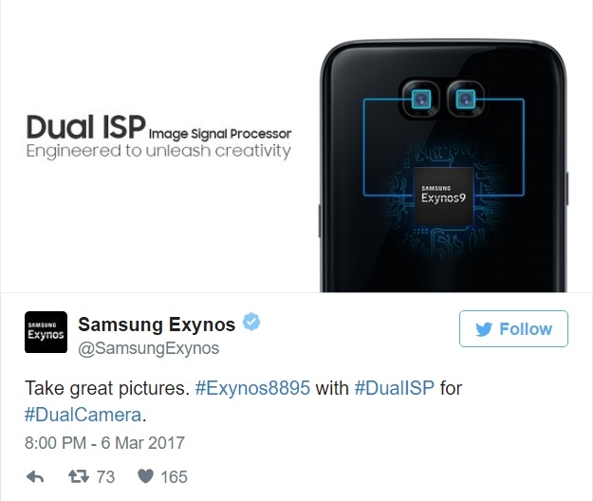Click the blue verified badge
The width and height of the screenshot is (593, 501).
251,323
